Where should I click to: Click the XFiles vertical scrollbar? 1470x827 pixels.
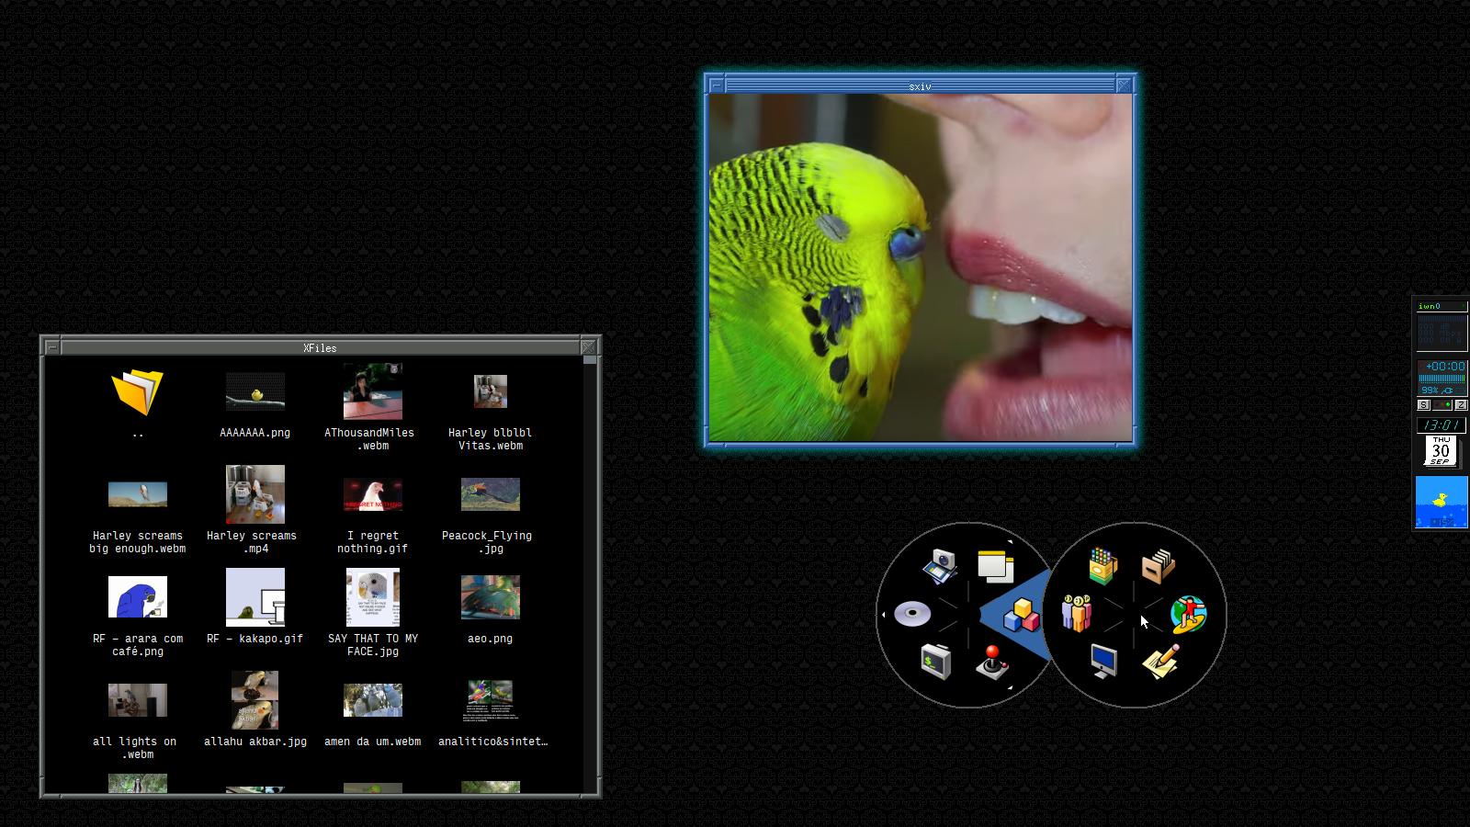pos(590,570)
